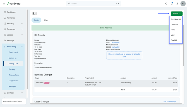Click the Leases clipboard icon
Image resolution: width=187 pixels, height=107 pixels.
click(5, 35)
